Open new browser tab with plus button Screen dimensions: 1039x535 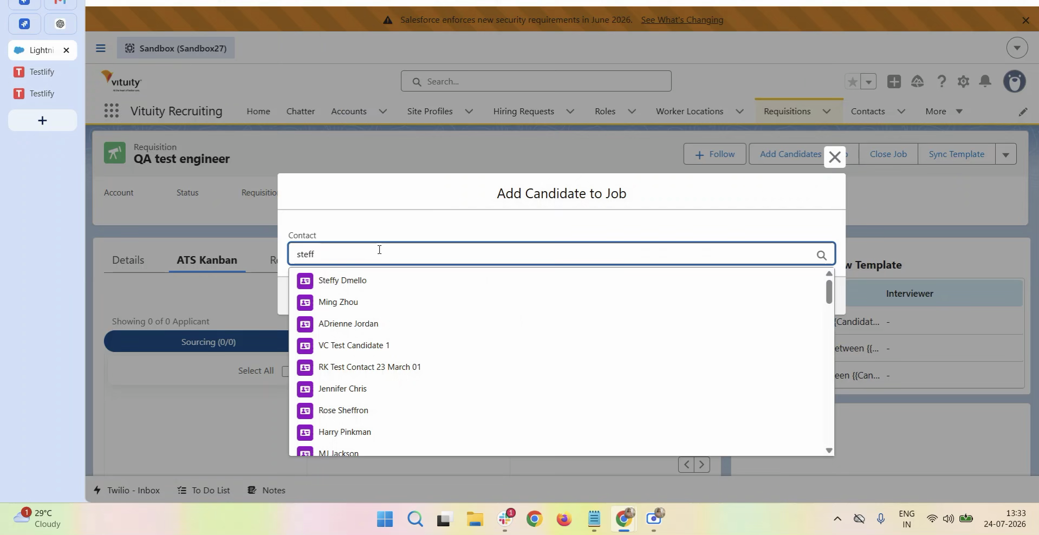(x=42, y=120)
